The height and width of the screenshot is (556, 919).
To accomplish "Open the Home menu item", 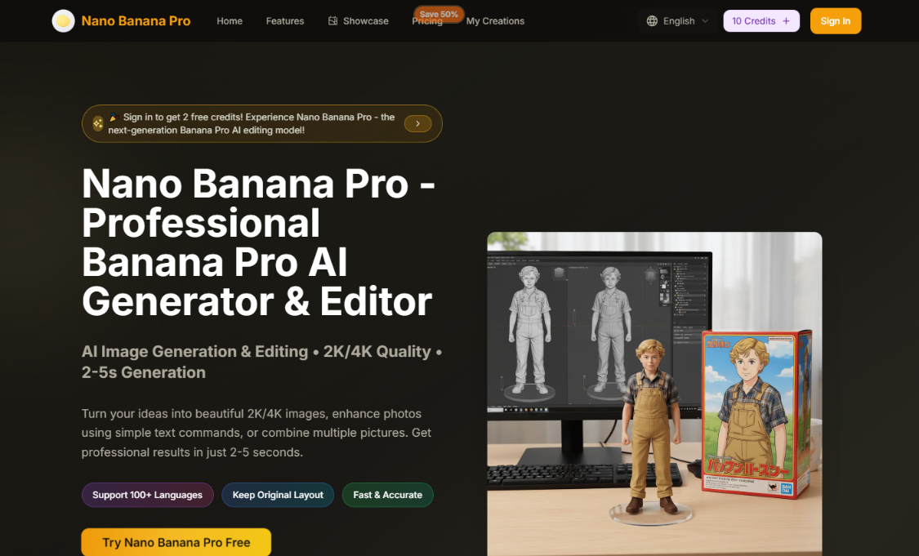I will 230,20.
